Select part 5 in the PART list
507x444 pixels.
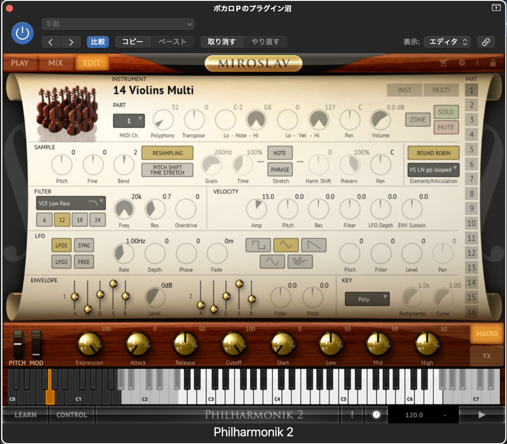pos(472,149)
